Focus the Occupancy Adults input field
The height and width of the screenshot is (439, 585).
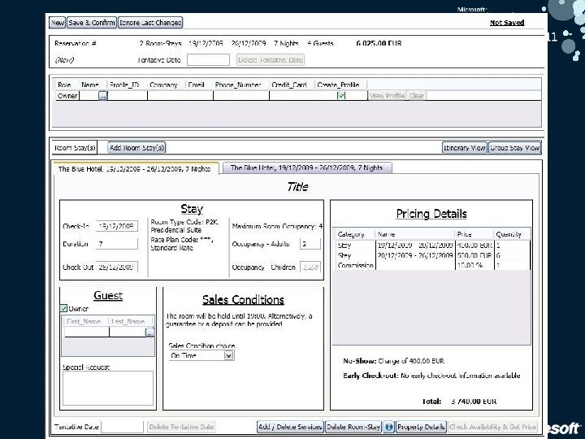(310, 243)
